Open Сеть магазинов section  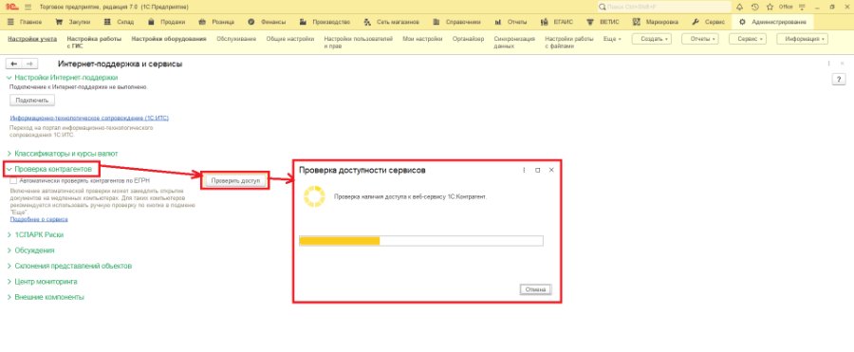click(392, 23)
